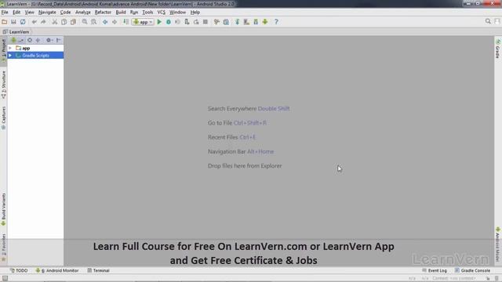This screenshot has width=502, height=282.
Task: Open the File menu
Action: pyautogui.click(x=5, y=13)
